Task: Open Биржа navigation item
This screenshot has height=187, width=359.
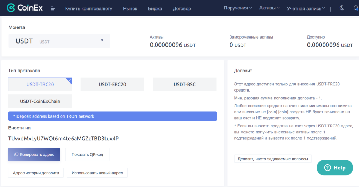Action: 155,8
